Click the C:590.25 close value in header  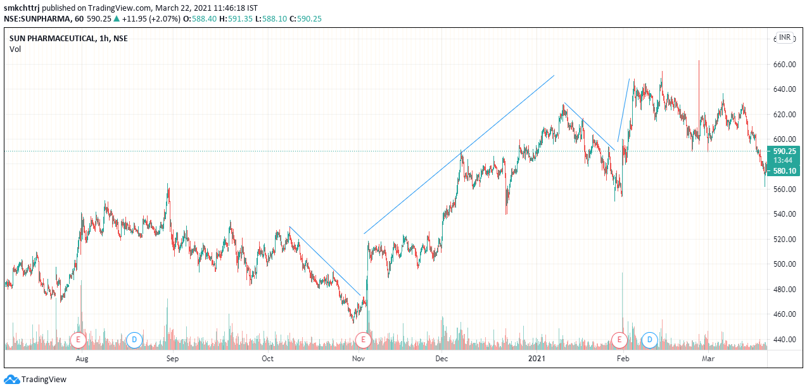pos(306,19)
